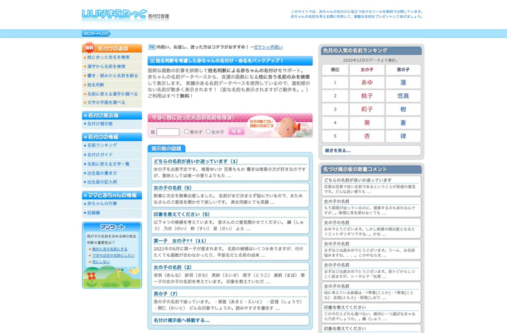The width and height of the screenshot is (507, 333).
Task: Click the 掲示板の話題 tab header
Action: coord(167,148)
